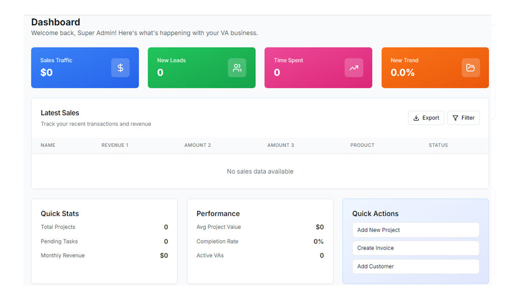Click the Monthly Revenue label
512x301 pixels.
[x=63, y=256]
